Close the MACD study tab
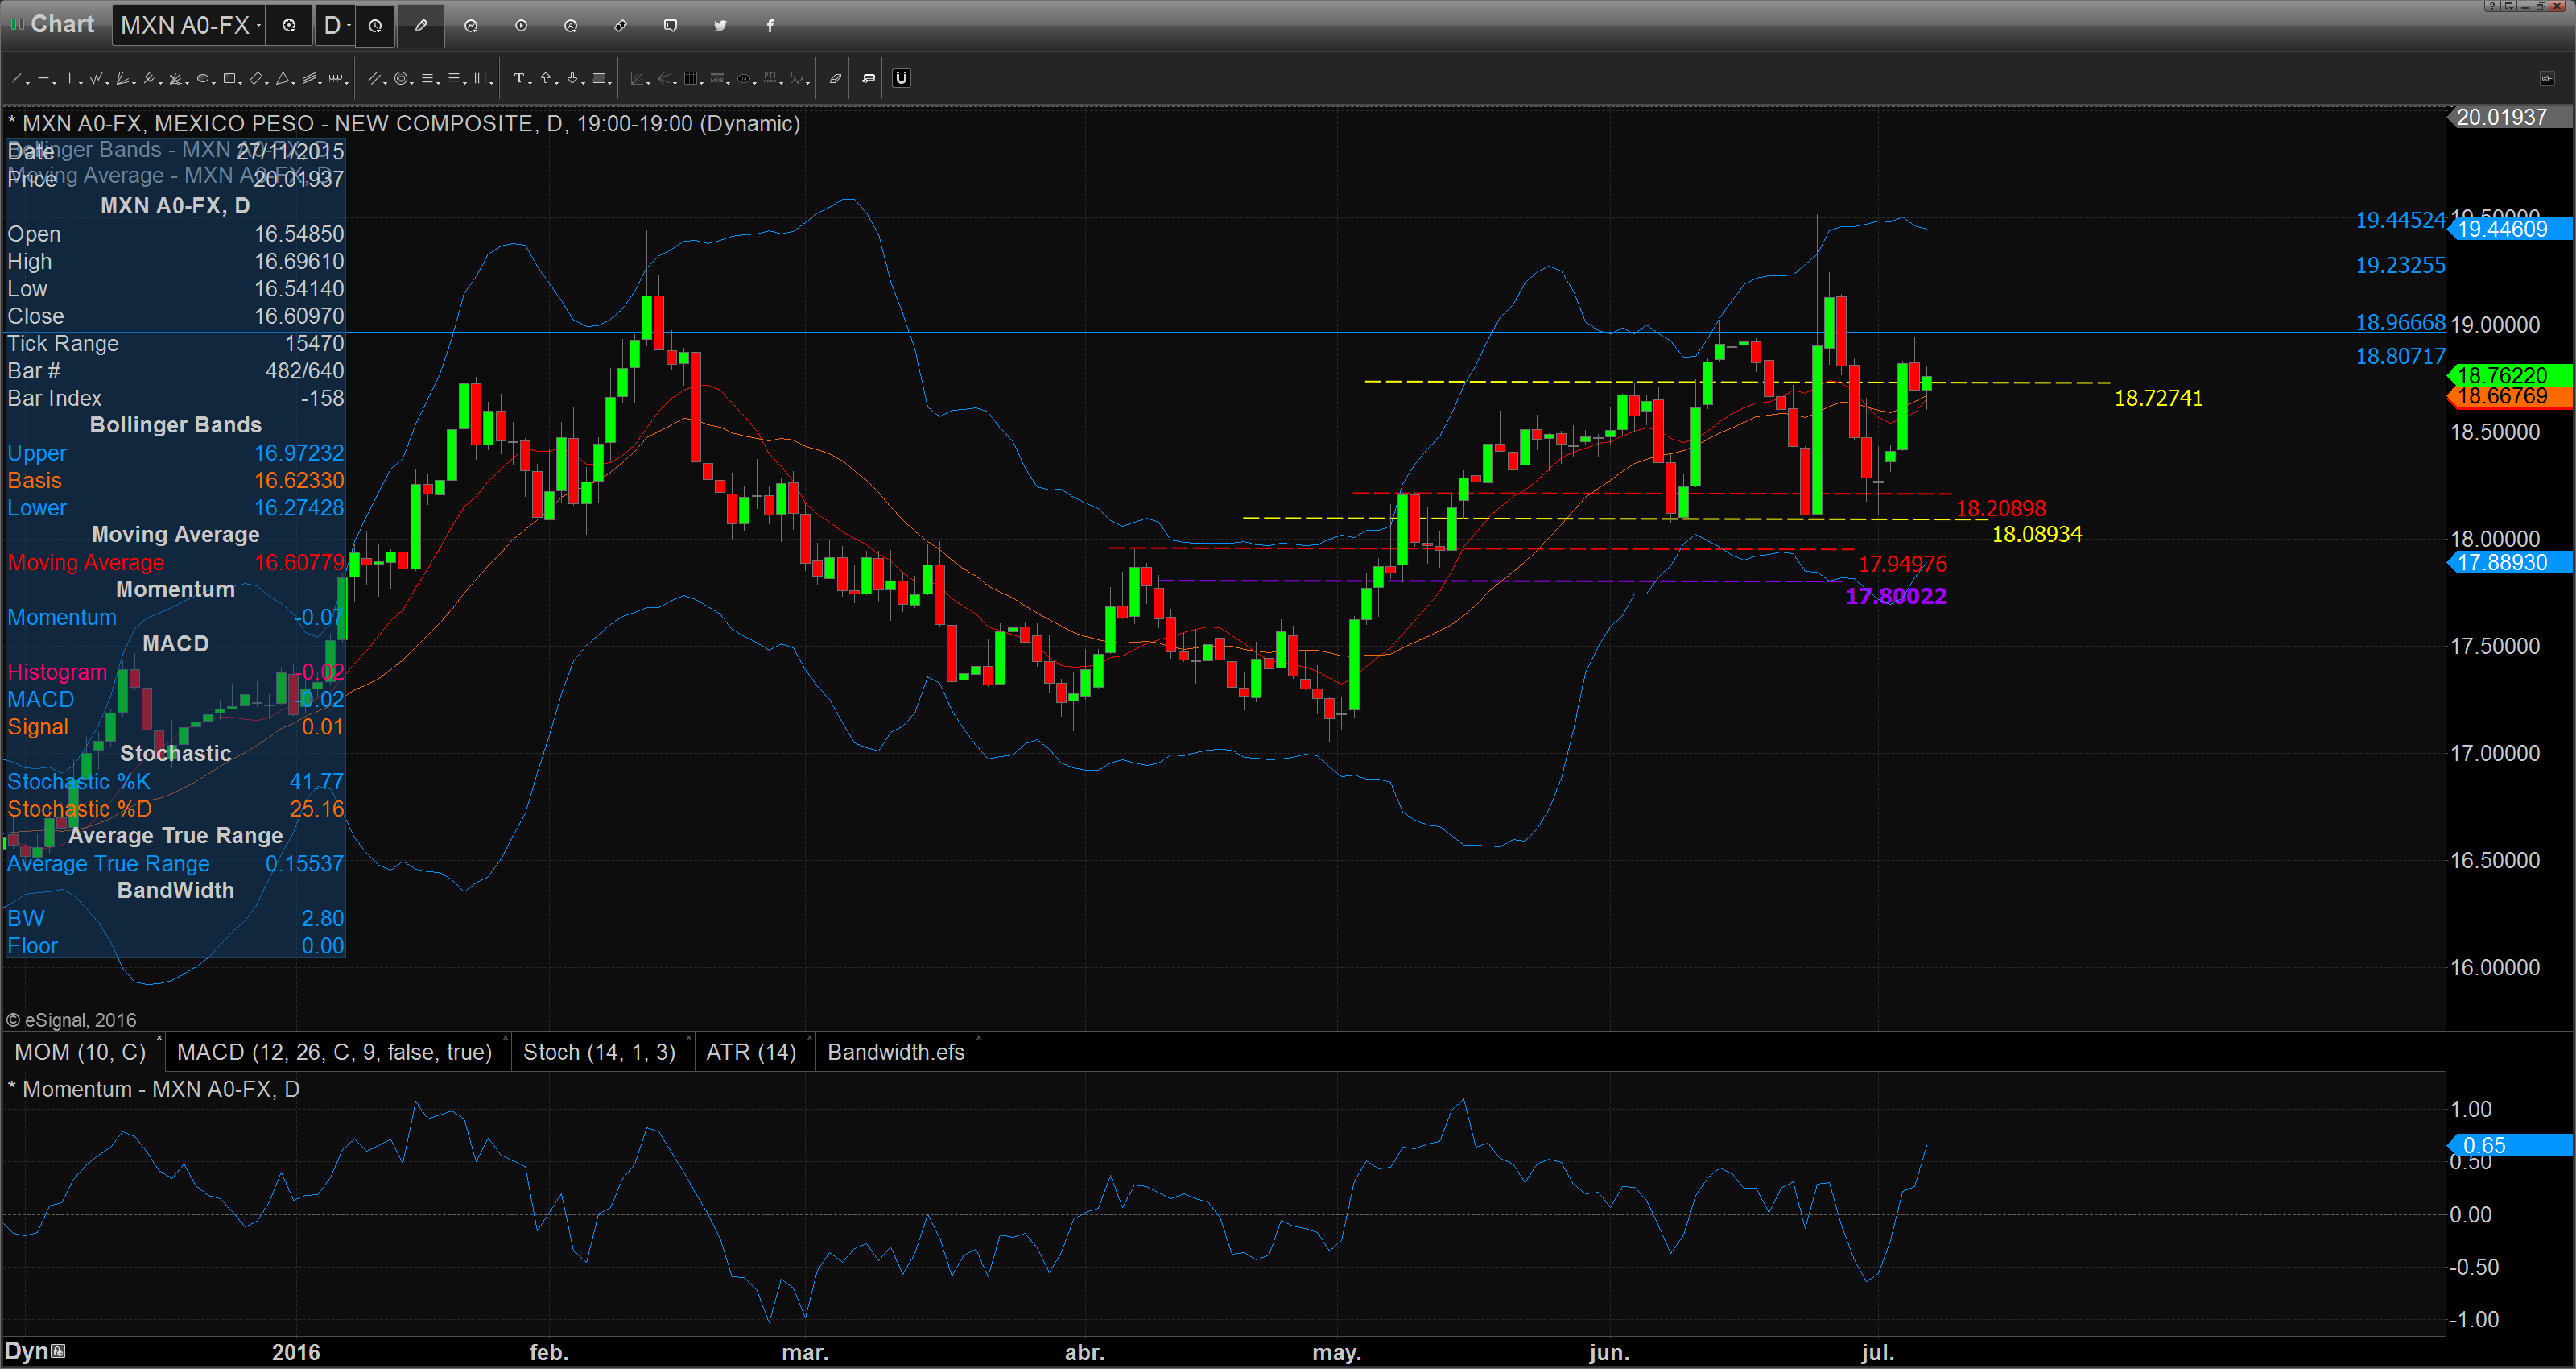Screen dimensions: 2576x1369 (x=505, y=1039)
